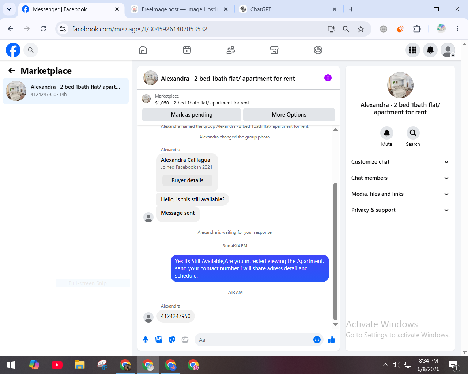The image size is (468, 374).
Task: Attach a photo with the image icon
Action: (x=159, y=340)
